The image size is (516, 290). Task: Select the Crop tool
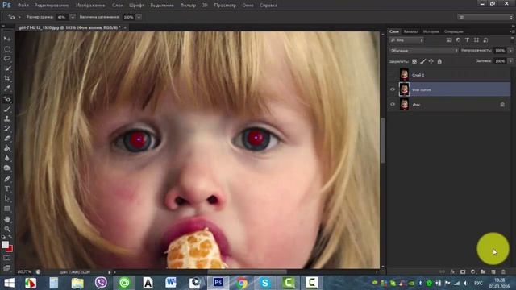click(7, 79)
